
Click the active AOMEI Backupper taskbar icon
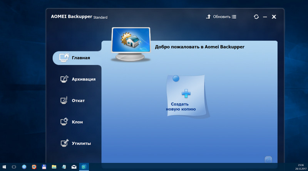[84, 167]
